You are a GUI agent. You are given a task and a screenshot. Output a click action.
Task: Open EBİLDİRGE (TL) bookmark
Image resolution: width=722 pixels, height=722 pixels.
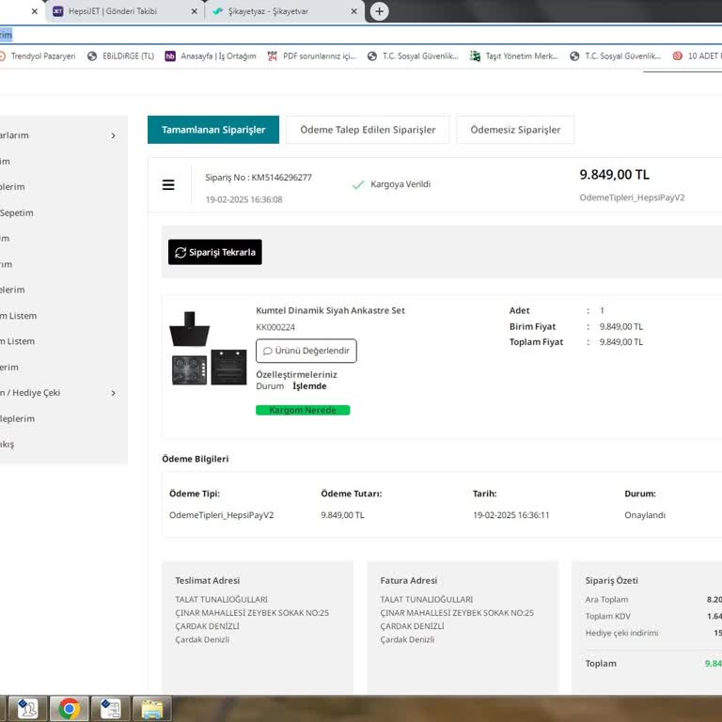pyautogui.click(x=121, y=56)
